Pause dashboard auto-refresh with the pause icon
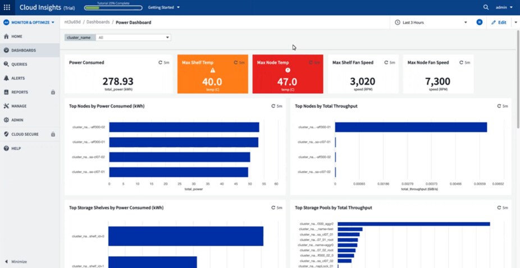Image resolution: width=520 pixels, height=268 pixels. (x=480, y=22)
